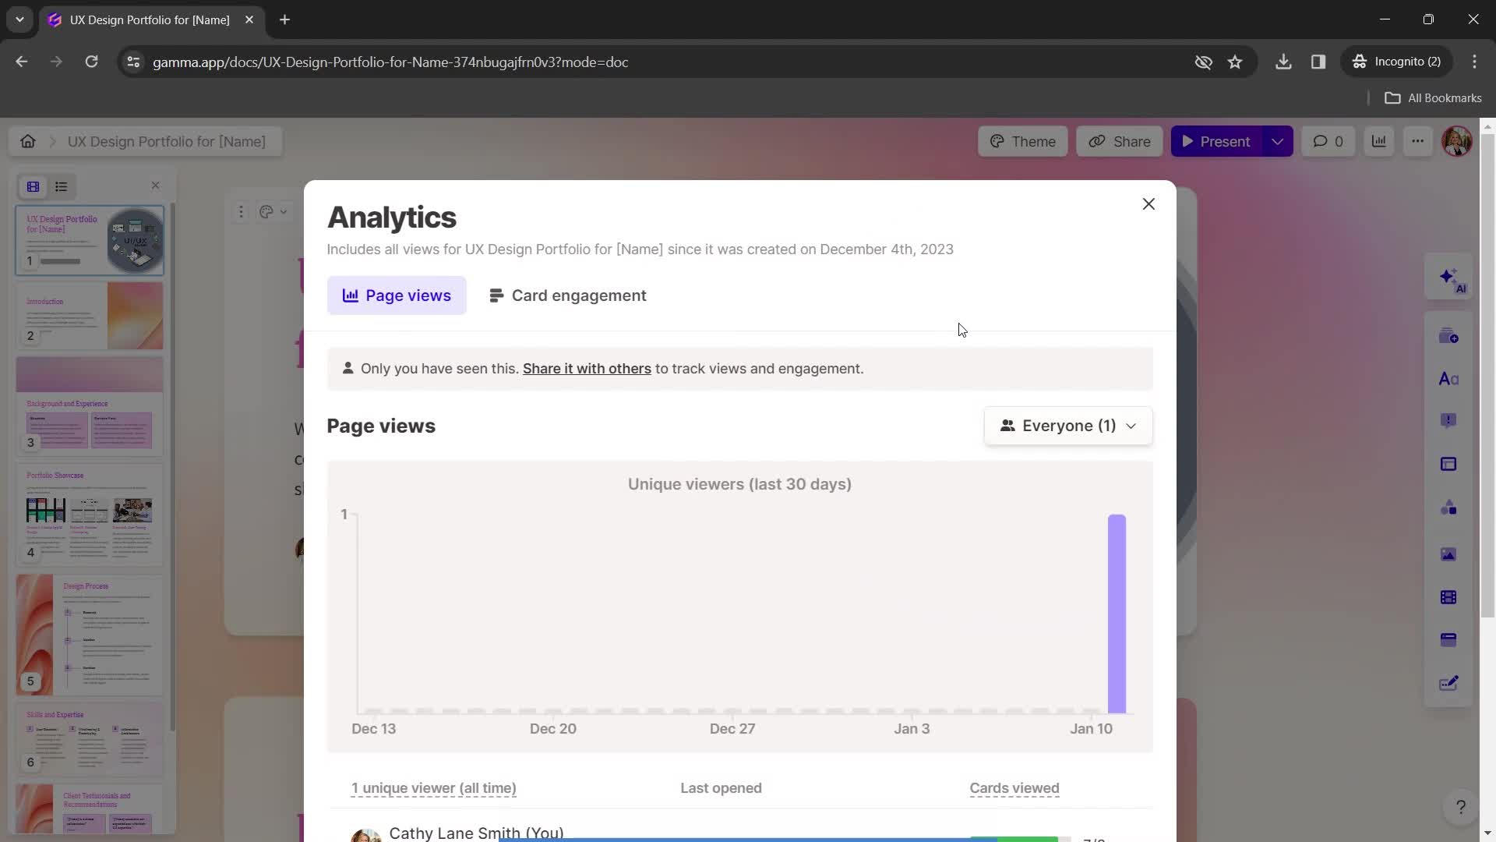Viewport: 1496px width, 842px height.
Task: Expand Everyone (1) viewer dropdown
Action: click(1068, 425)
